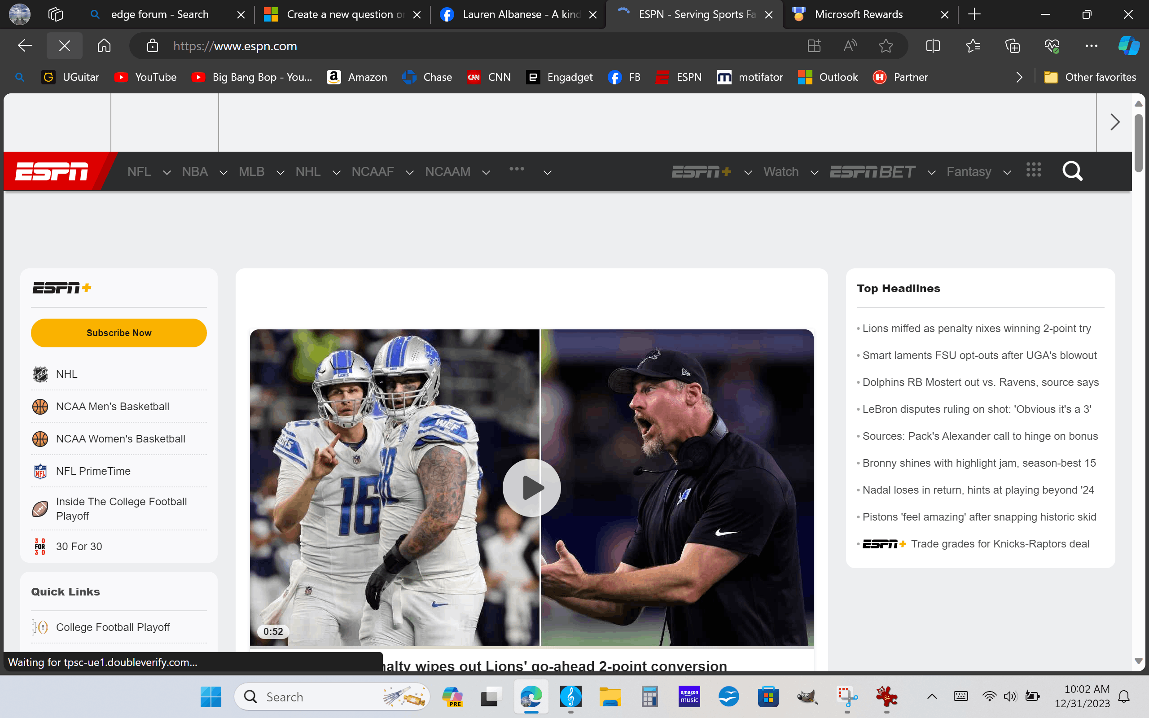Open the Favorites list icon in the toolbar
Screen dimensions: 1149x718
973,46
